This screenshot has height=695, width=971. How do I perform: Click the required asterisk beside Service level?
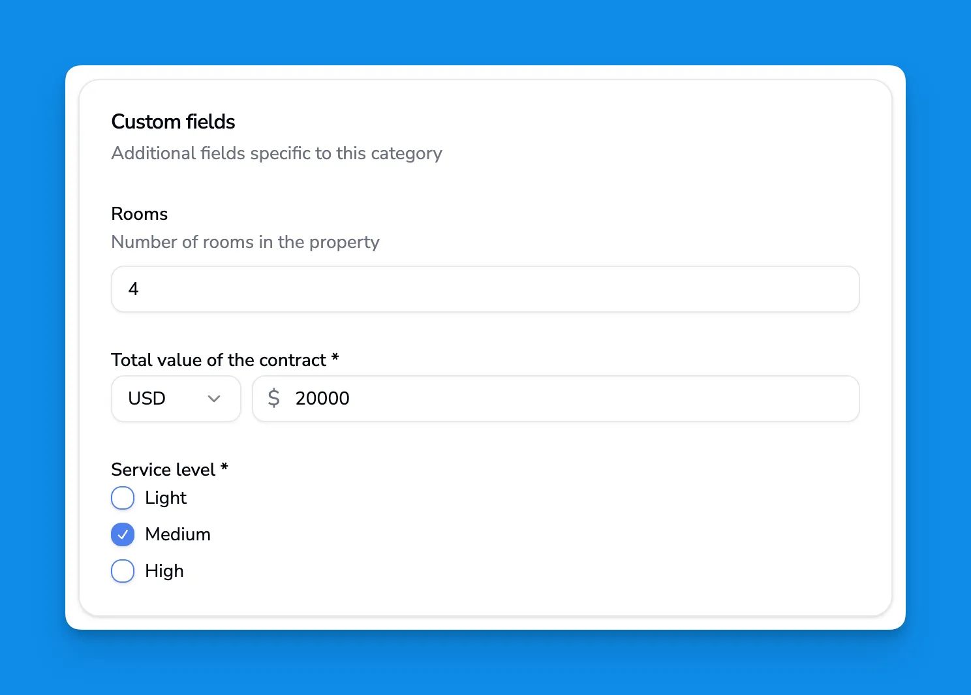pos(224,468)
